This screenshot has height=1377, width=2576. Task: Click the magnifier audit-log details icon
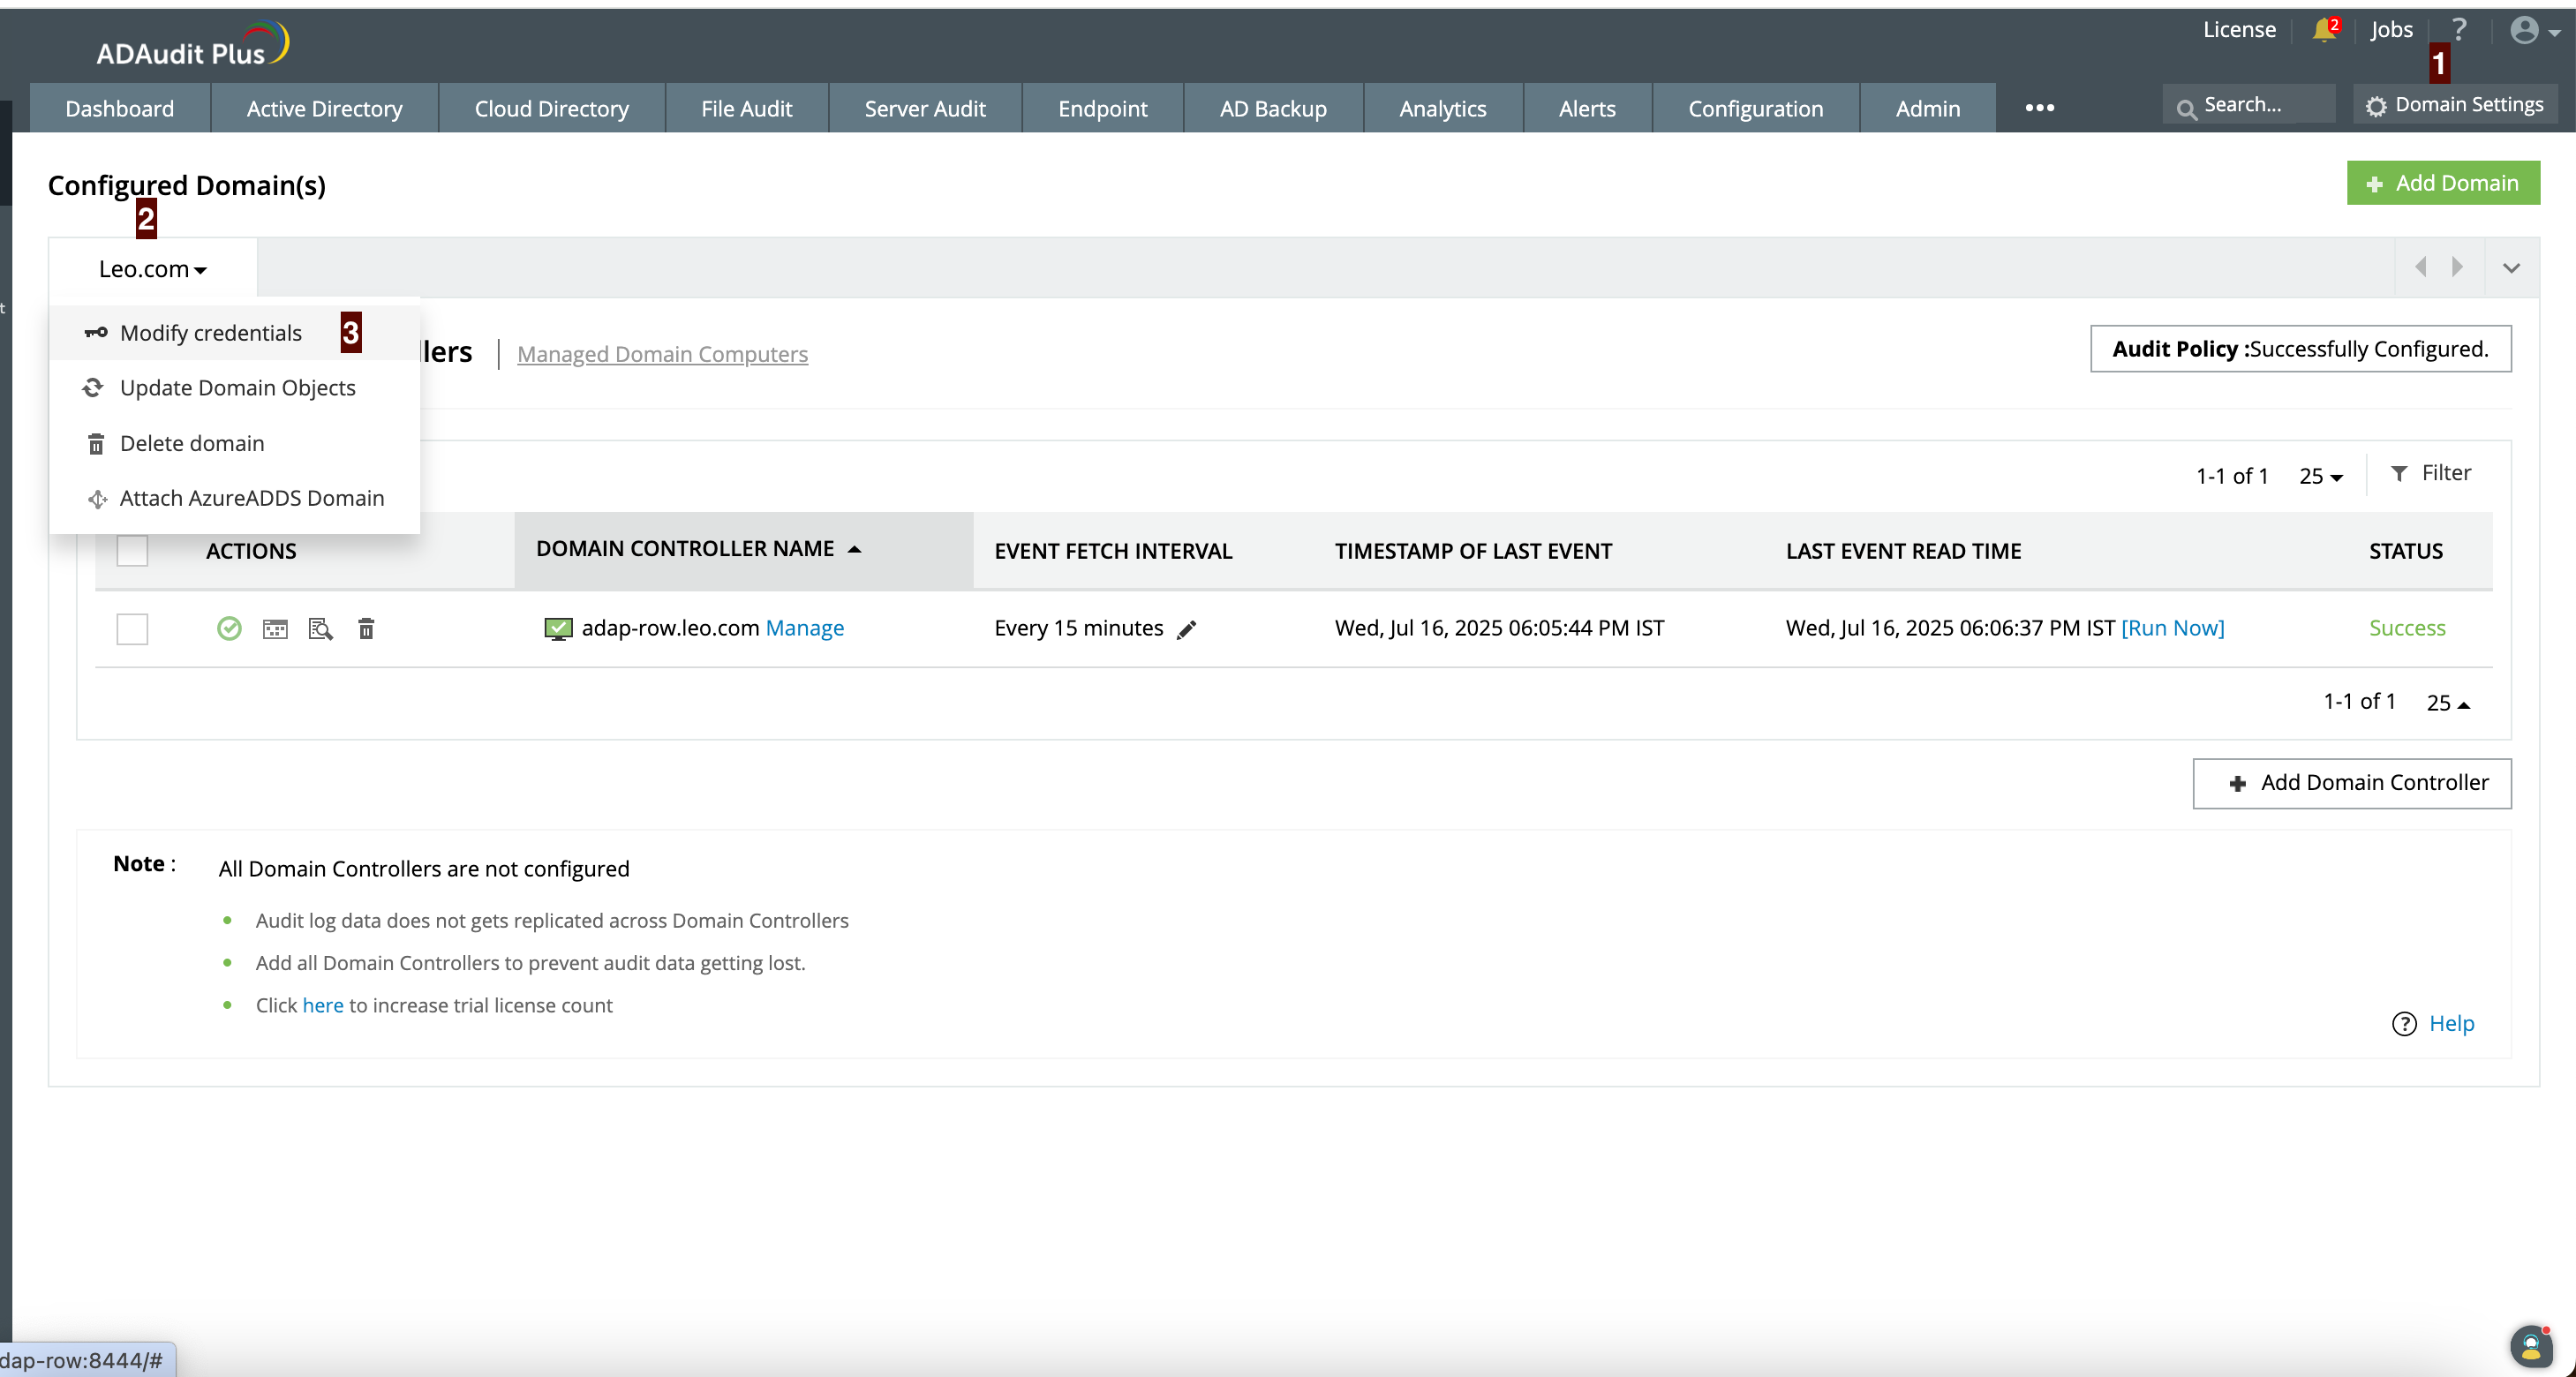tap(320, 628)
